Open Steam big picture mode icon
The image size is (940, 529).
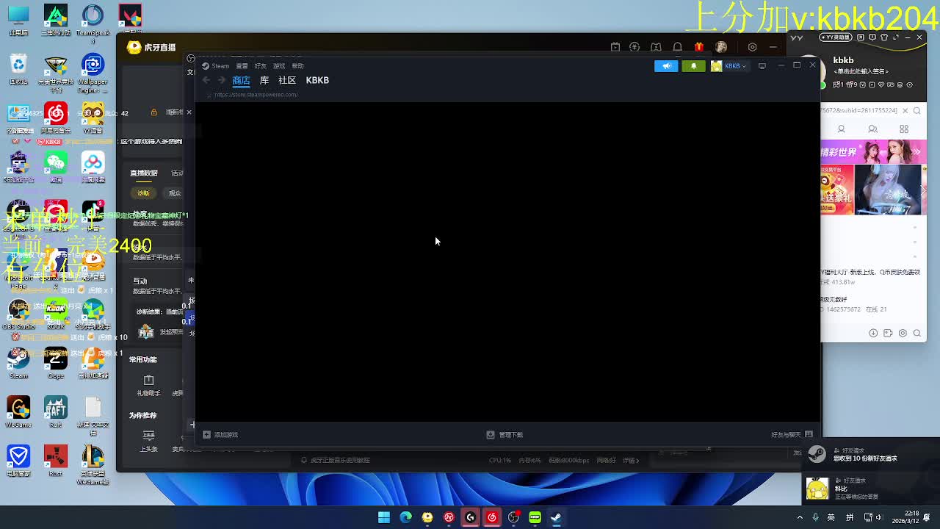762,66
